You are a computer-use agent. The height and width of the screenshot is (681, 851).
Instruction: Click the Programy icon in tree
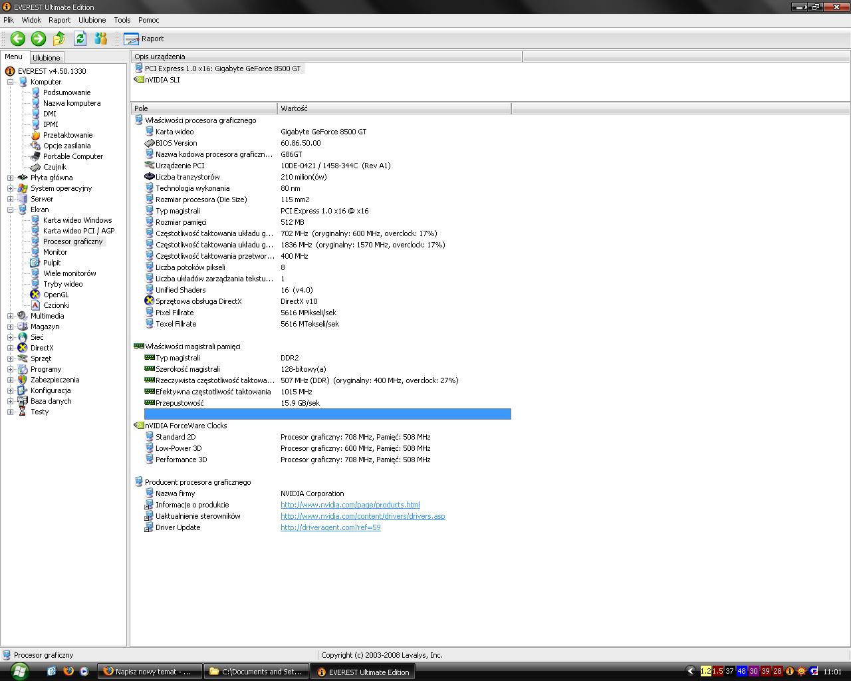23,369
